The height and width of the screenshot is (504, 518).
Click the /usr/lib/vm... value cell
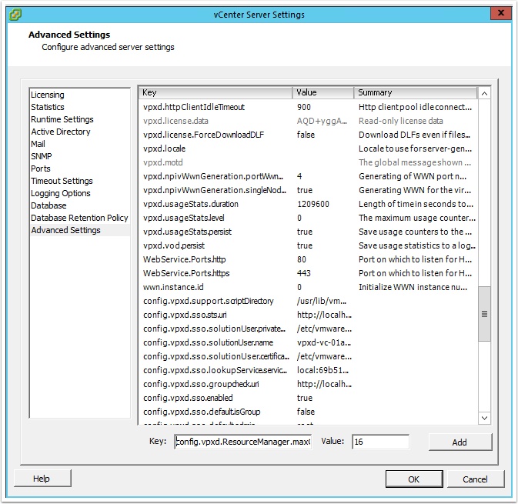pos(322,301)
